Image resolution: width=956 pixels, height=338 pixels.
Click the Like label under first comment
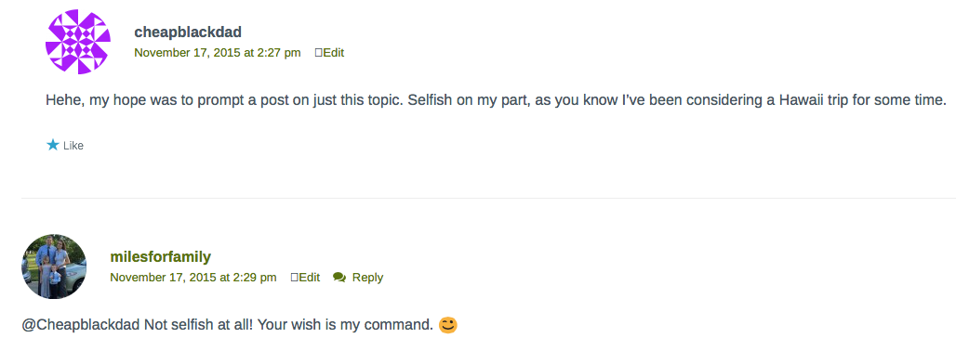click(73, 146)
